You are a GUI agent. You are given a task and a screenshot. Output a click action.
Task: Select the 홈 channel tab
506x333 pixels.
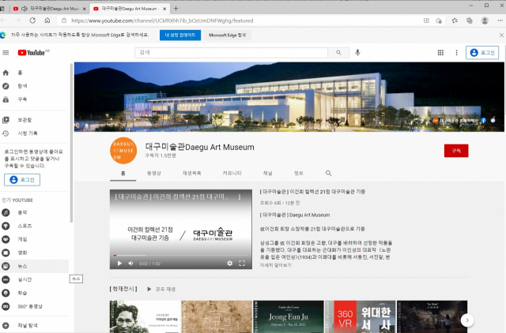123,174
